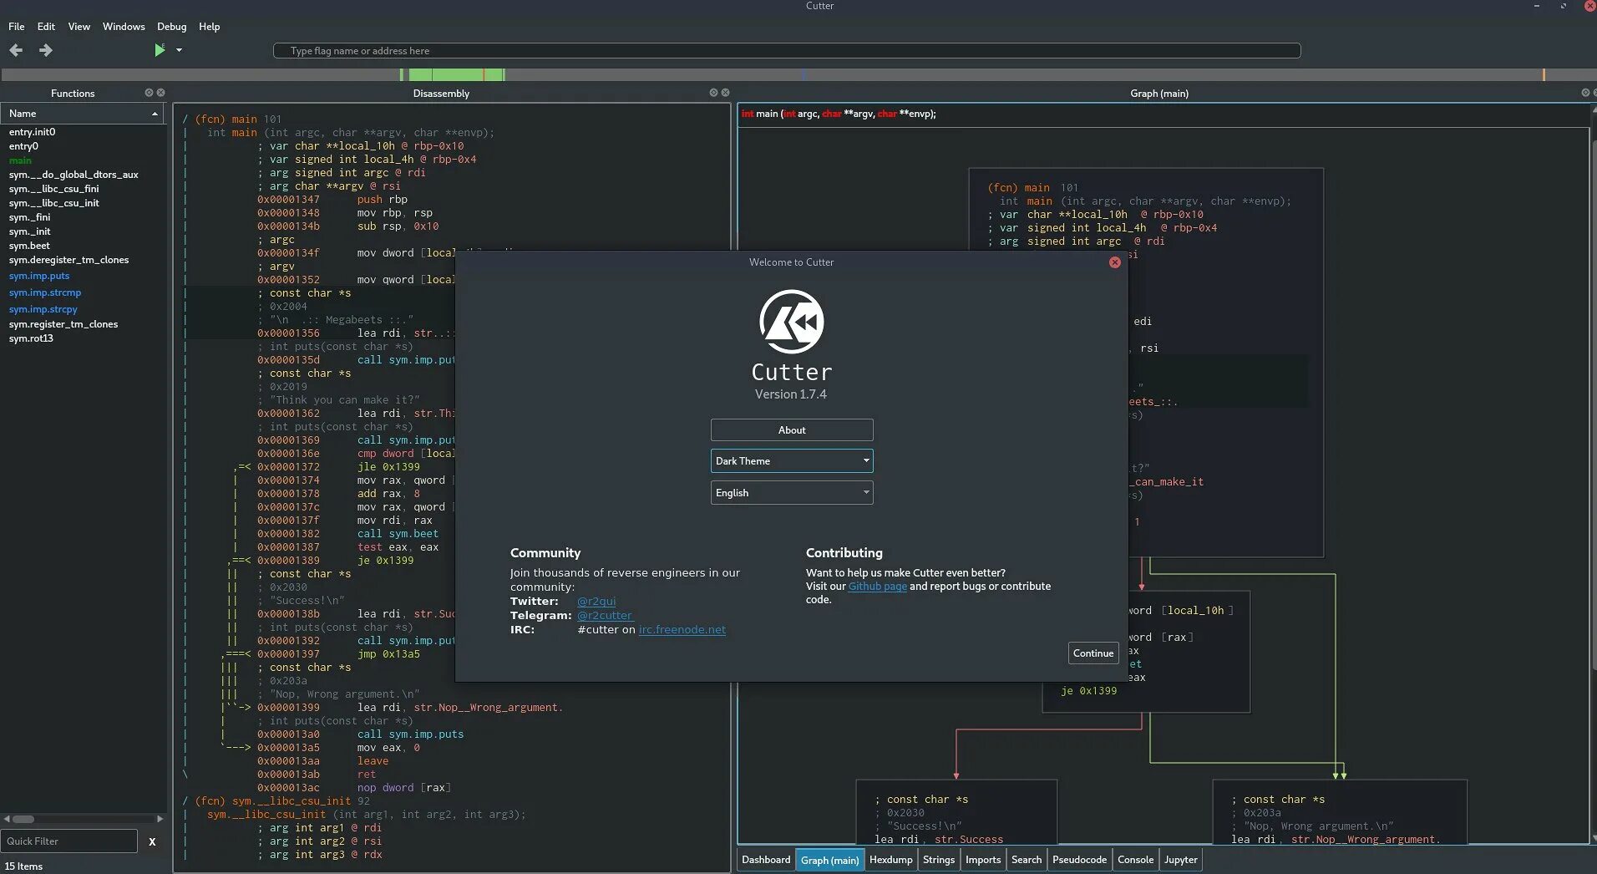Sort functions by Name column header

(x=82, y=114)
